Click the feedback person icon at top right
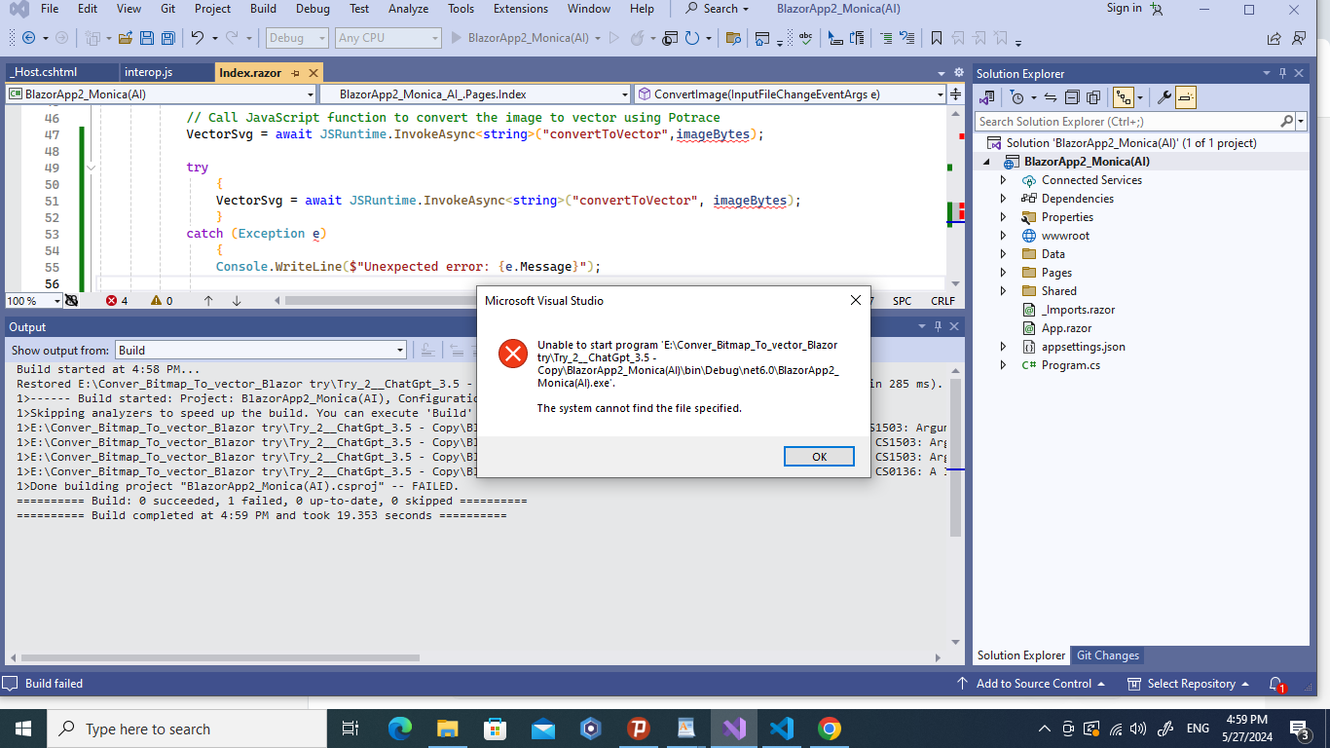The height and width of the screenshot is (748, 1330). 1299,38
